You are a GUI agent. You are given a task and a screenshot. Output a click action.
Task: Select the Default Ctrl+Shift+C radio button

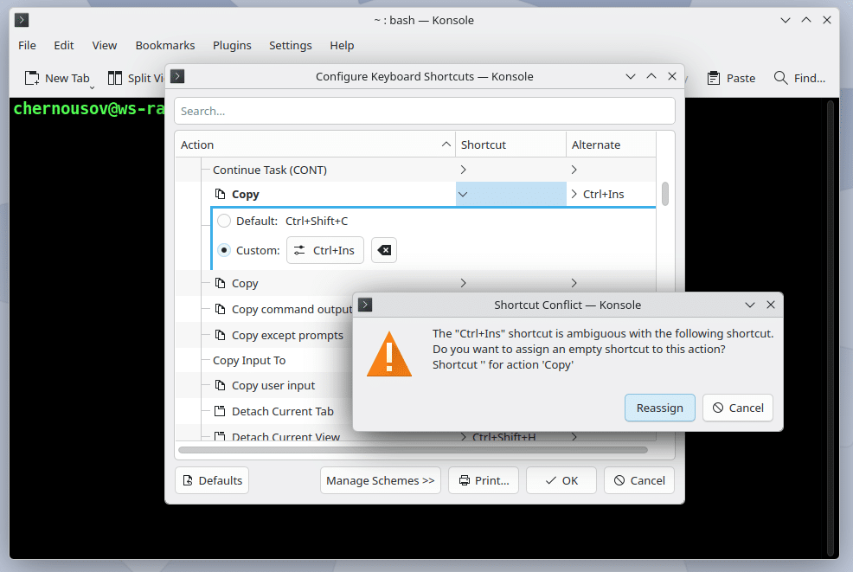[224, 221]
